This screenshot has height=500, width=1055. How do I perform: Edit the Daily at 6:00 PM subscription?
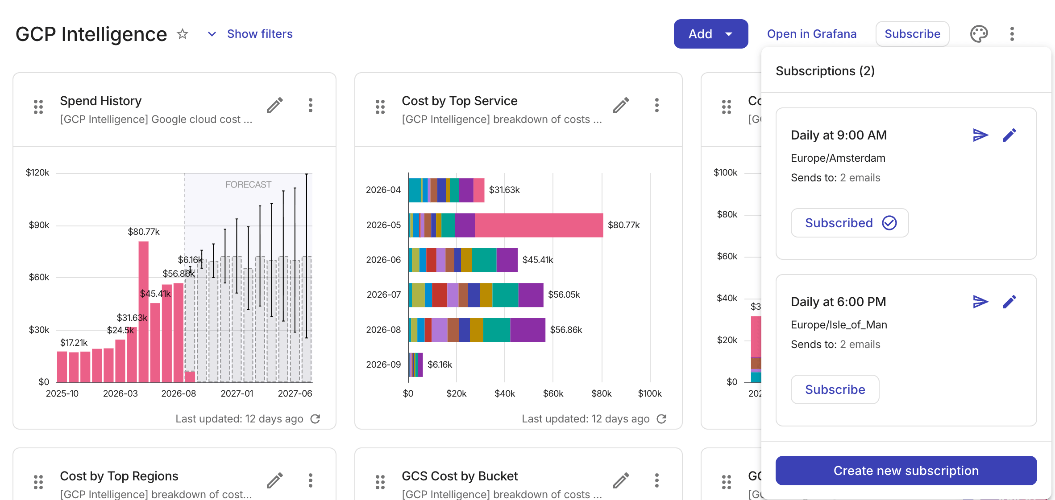coord(1009,302)
